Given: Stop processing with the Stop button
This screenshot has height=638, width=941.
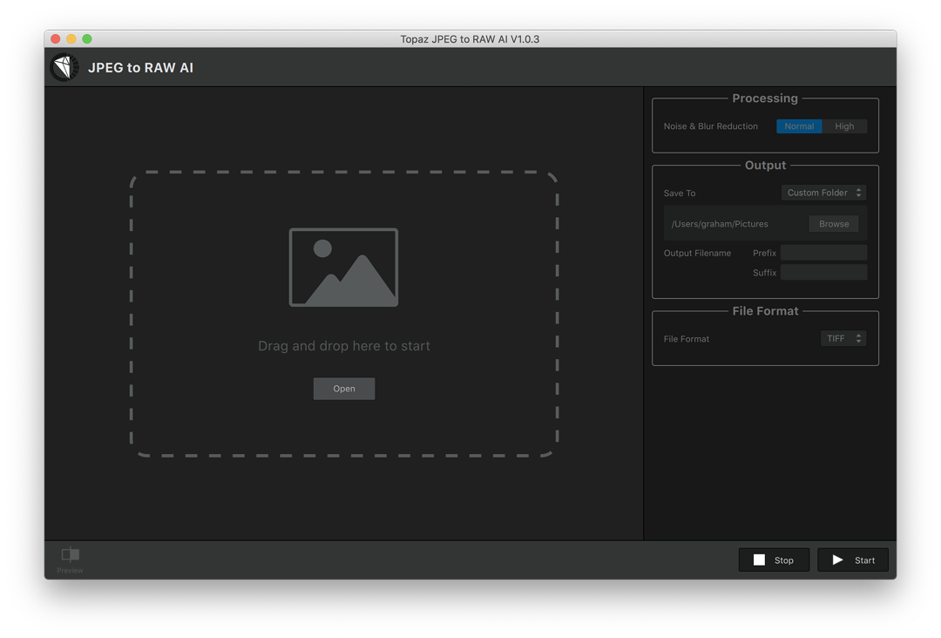Looking at the screenshot, I should 775,560.
